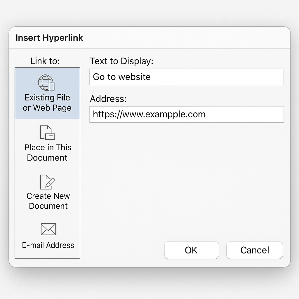This screenshot has height=299, width=299.
Task: Place cursor in the "Go to website" text
Action: [122, 77]
